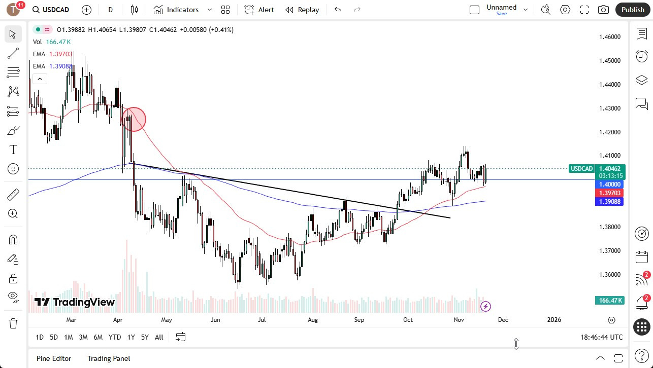Open the Object Tree panel

click(641, 80)
